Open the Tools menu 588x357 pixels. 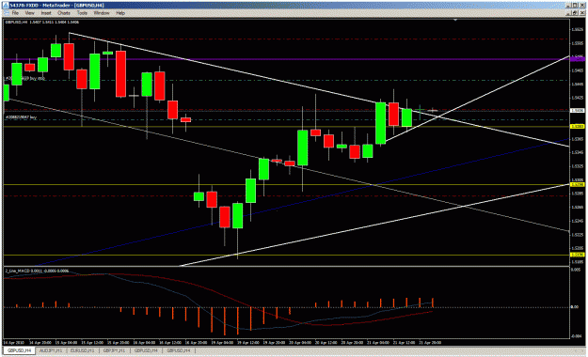click(82, 13)
